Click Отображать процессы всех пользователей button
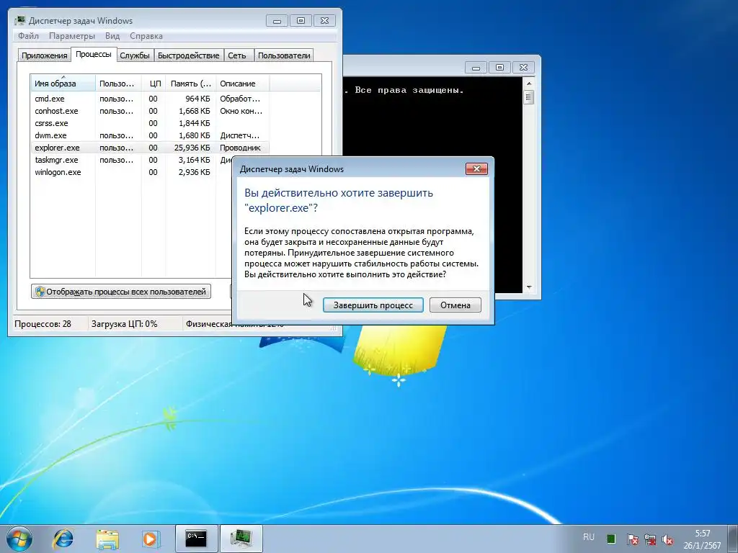The width and height of the screenshot is (738, 553). (x=121, y=292)
